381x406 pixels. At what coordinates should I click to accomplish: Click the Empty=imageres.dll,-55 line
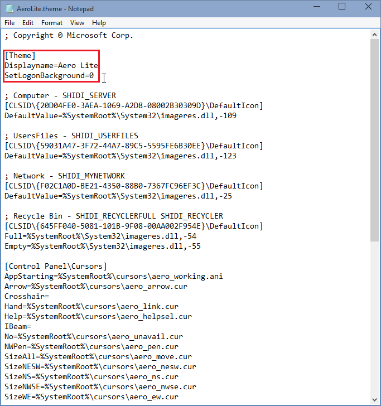click(103, 246)
